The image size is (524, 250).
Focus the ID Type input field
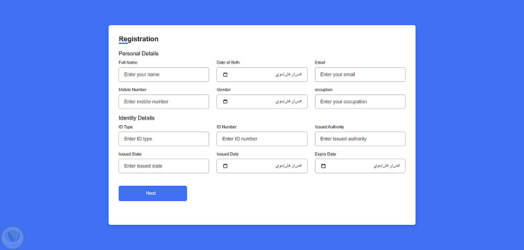(x=163, y=139)
